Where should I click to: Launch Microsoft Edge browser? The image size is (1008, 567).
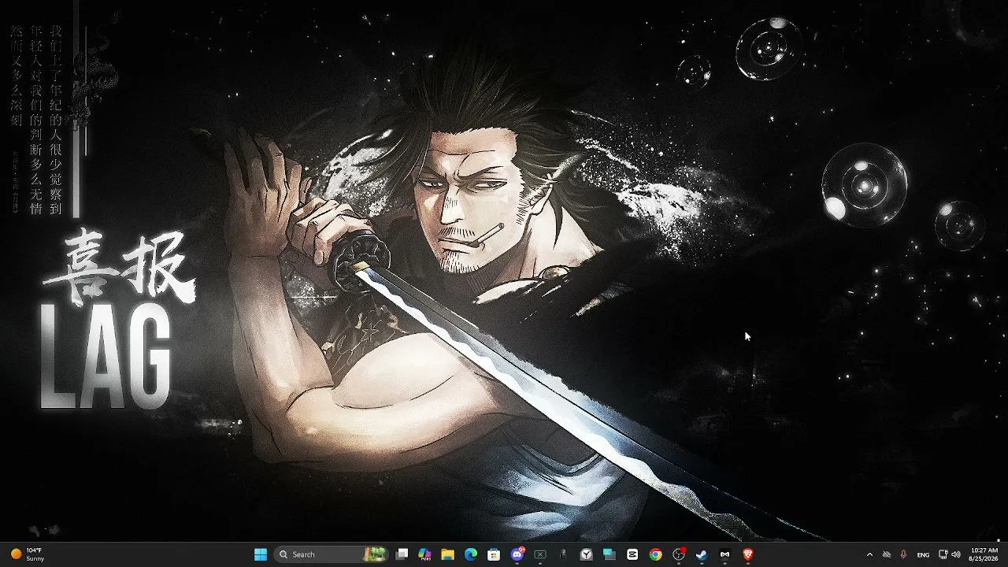coord(471,554)
